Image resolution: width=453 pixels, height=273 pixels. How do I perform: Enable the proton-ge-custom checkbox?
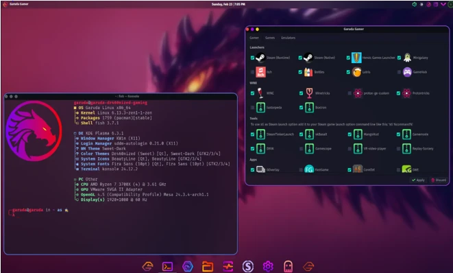350,93
